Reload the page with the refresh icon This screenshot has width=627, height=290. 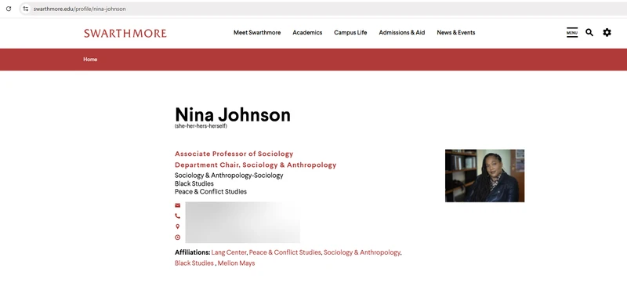click(x=9, y=9)
